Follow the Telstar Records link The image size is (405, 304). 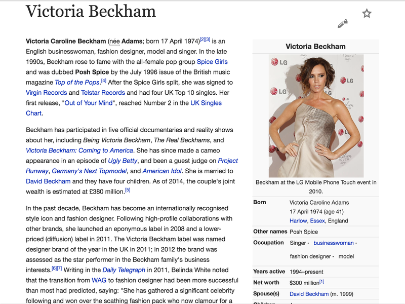(103, 93)
